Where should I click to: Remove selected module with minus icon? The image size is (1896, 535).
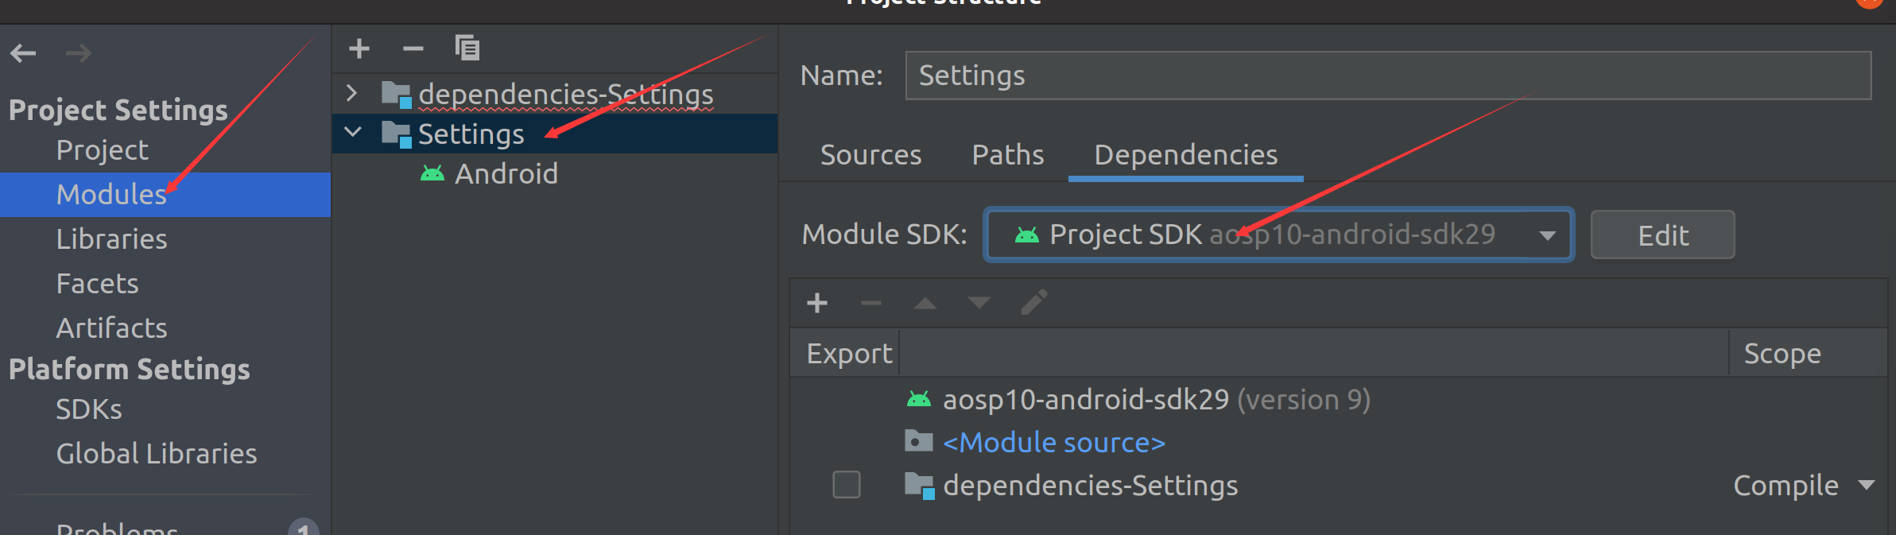click(x=413, y=48)
